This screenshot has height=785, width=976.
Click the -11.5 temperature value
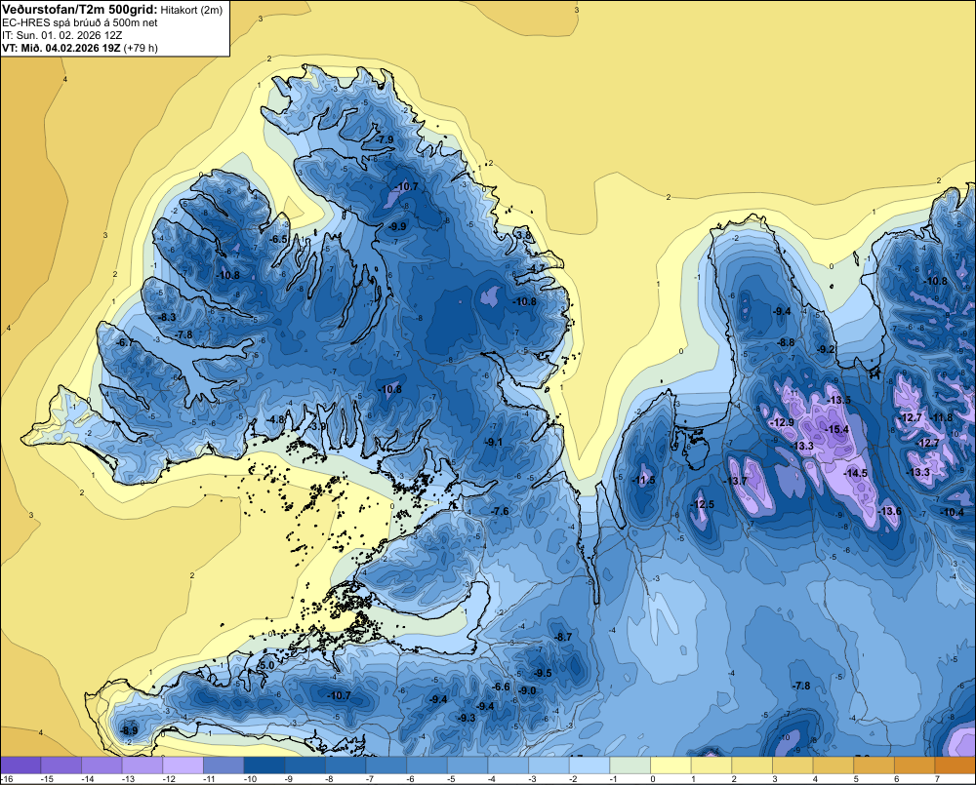(643, 480)
